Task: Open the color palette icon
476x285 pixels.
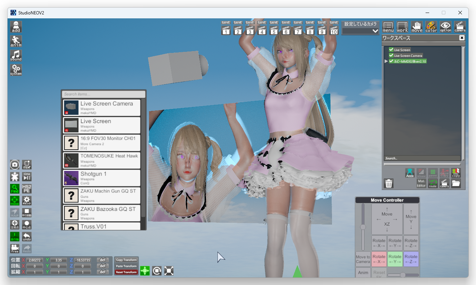Action: [x=431, y=27]
